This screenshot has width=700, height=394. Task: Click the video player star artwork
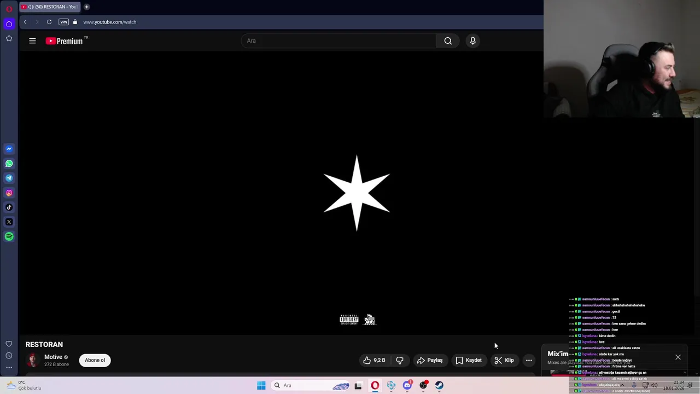click(357, 193)
